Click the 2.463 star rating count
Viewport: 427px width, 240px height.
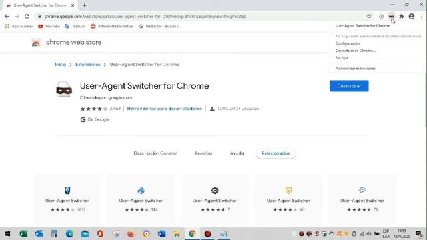pyautogui.click(x=115, y=109)
